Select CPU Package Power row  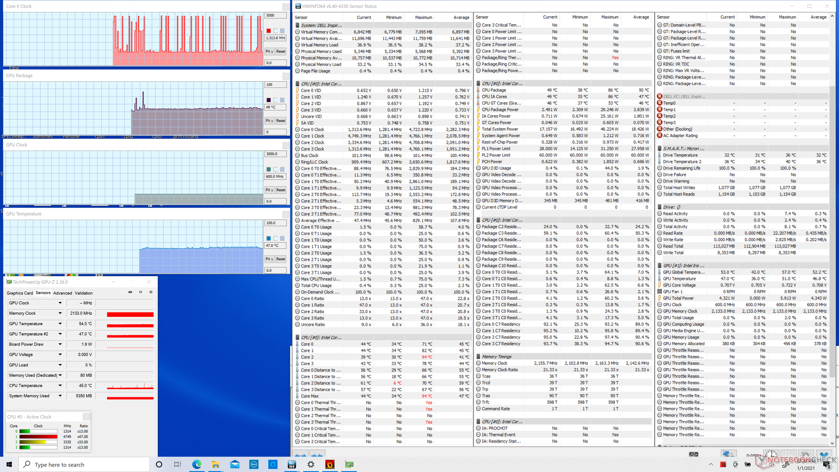(563, 110)
